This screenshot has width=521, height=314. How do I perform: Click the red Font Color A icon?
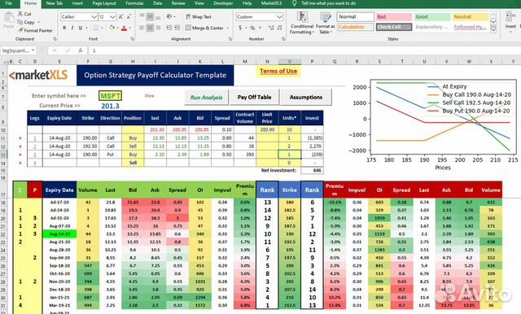pos(125,28)
